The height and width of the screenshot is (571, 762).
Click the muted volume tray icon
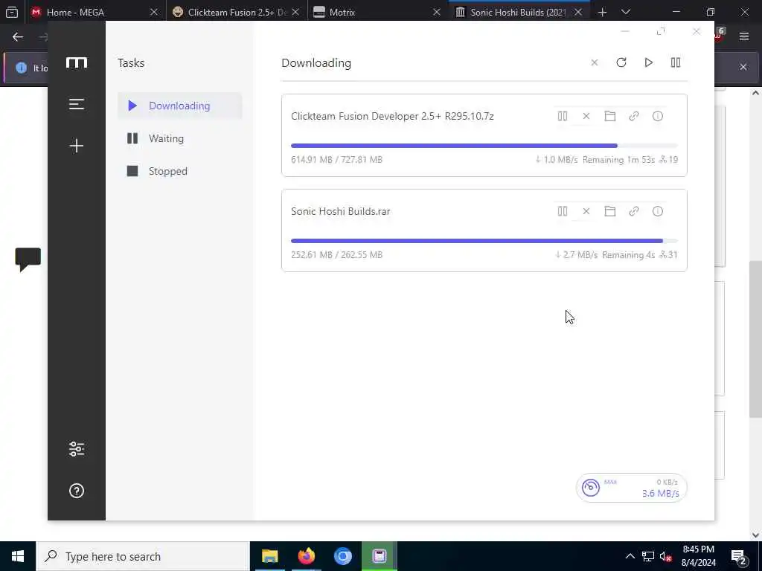click(x=665, y=556)
